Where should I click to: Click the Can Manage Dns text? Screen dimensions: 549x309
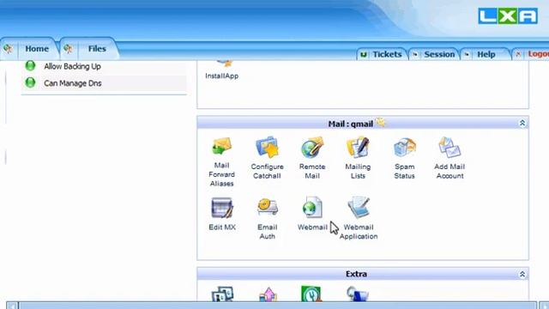pos(73,83)
